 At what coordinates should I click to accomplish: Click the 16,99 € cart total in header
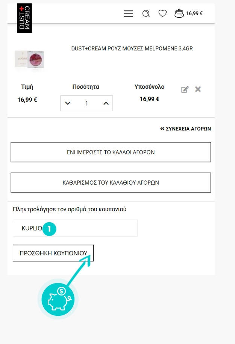tap(194, 14)
